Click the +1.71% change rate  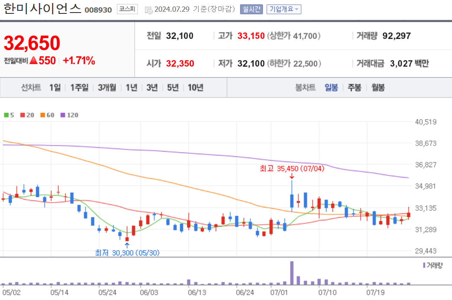tap(79, 61)
